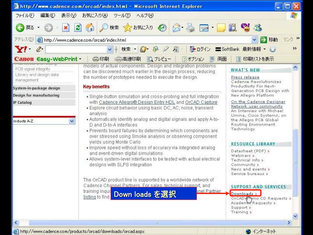Click the Forward arrow button

click(49, 28)
